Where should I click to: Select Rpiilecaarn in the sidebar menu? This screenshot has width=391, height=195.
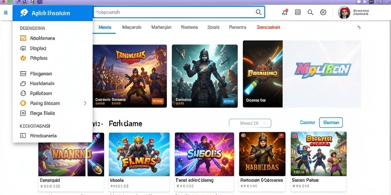point(41,94)
